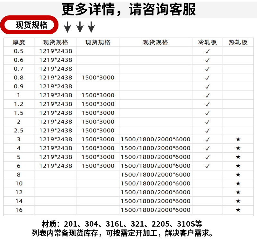Click the 更多详情，请咨询客服 heading

click(x=129, y=9)
